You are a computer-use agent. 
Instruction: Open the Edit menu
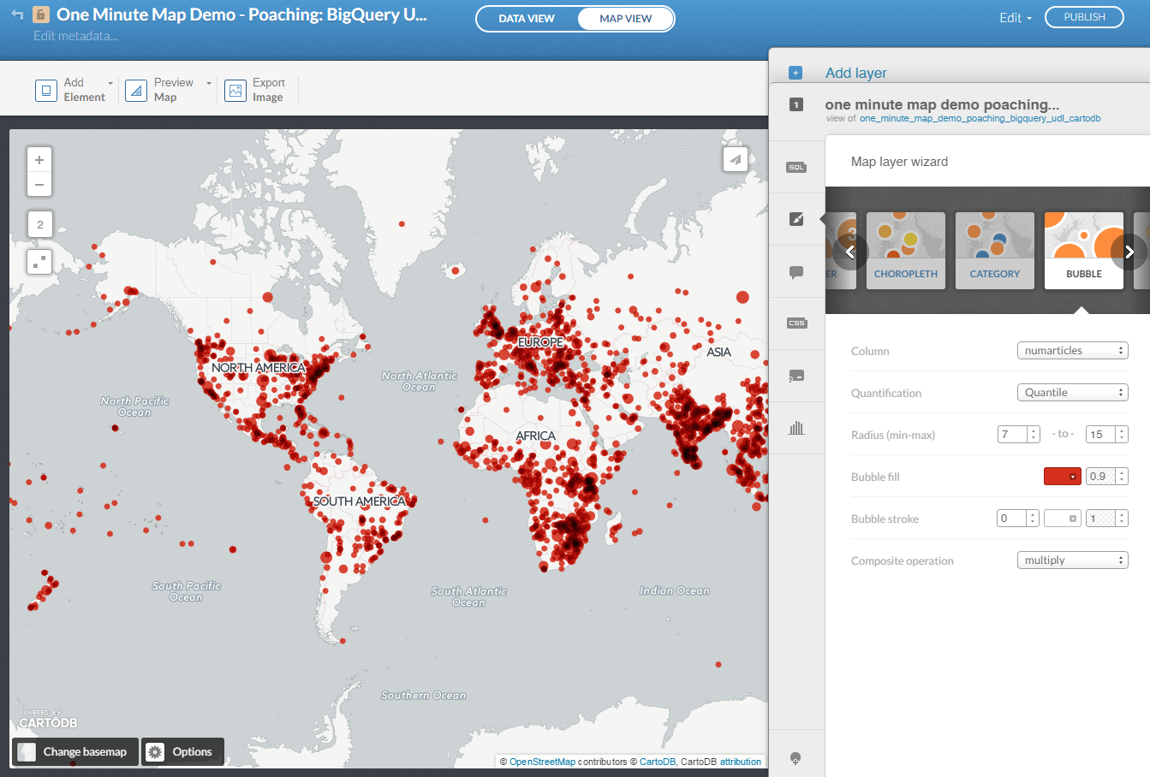tap(1015, 17)
